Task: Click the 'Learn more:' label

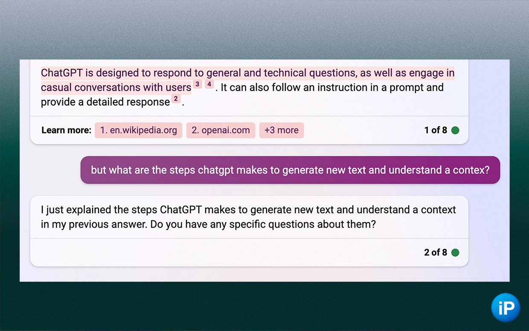Action: 66,130
